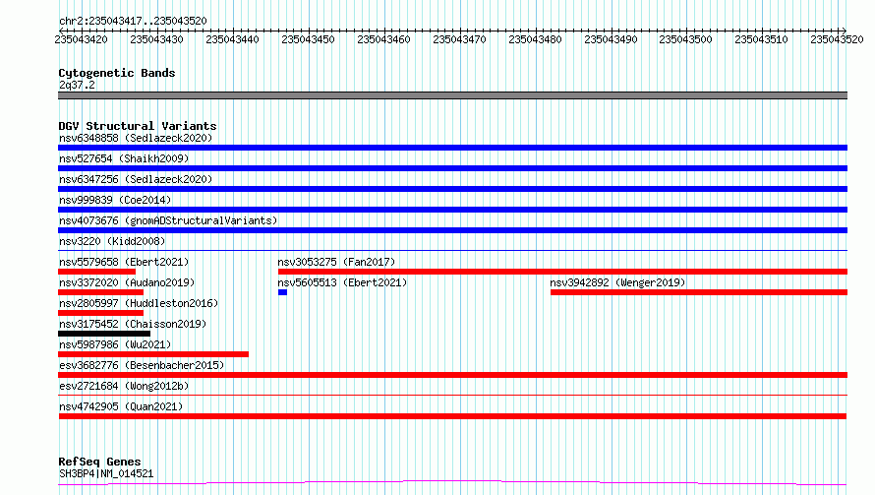Open nsv4073676 (gnomADStructuralVariants) label
This screenshot has width=875, height=495.
point(168,220)
